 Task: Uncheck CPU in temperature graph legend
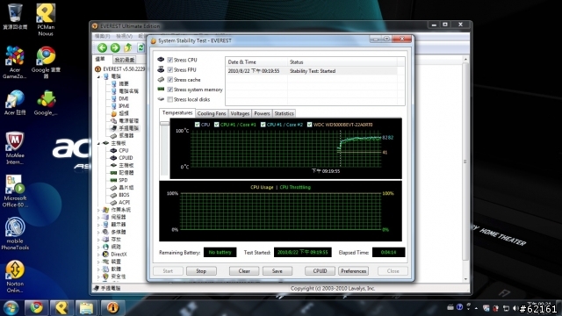click(197, 125)
